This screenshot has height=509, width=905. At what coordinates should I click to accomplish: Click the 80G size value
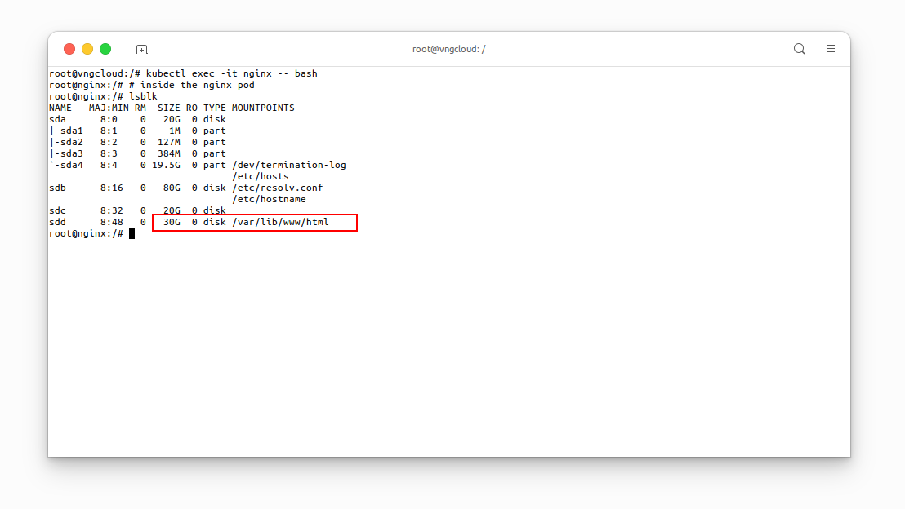click(x=172, y=188)
